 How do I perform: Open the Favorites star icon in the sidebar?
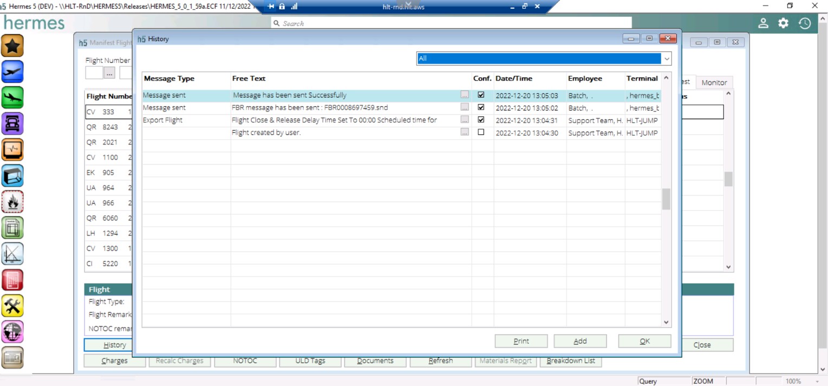coord(12,45)
